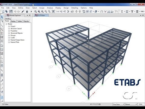Expand the Structural Objects tree node
The height and width of the screenshot is (109, 145).
point(9,33)
